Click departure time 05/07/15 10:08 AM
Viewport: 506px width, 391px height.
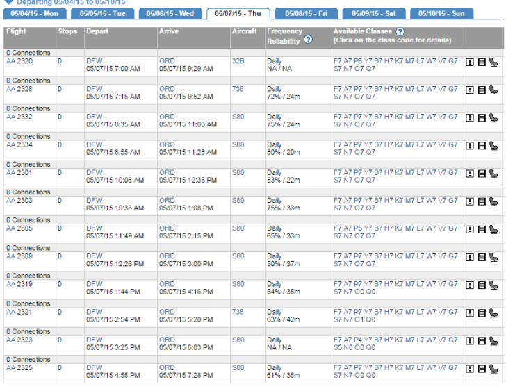pyautogui.click(x=115, y=180)
